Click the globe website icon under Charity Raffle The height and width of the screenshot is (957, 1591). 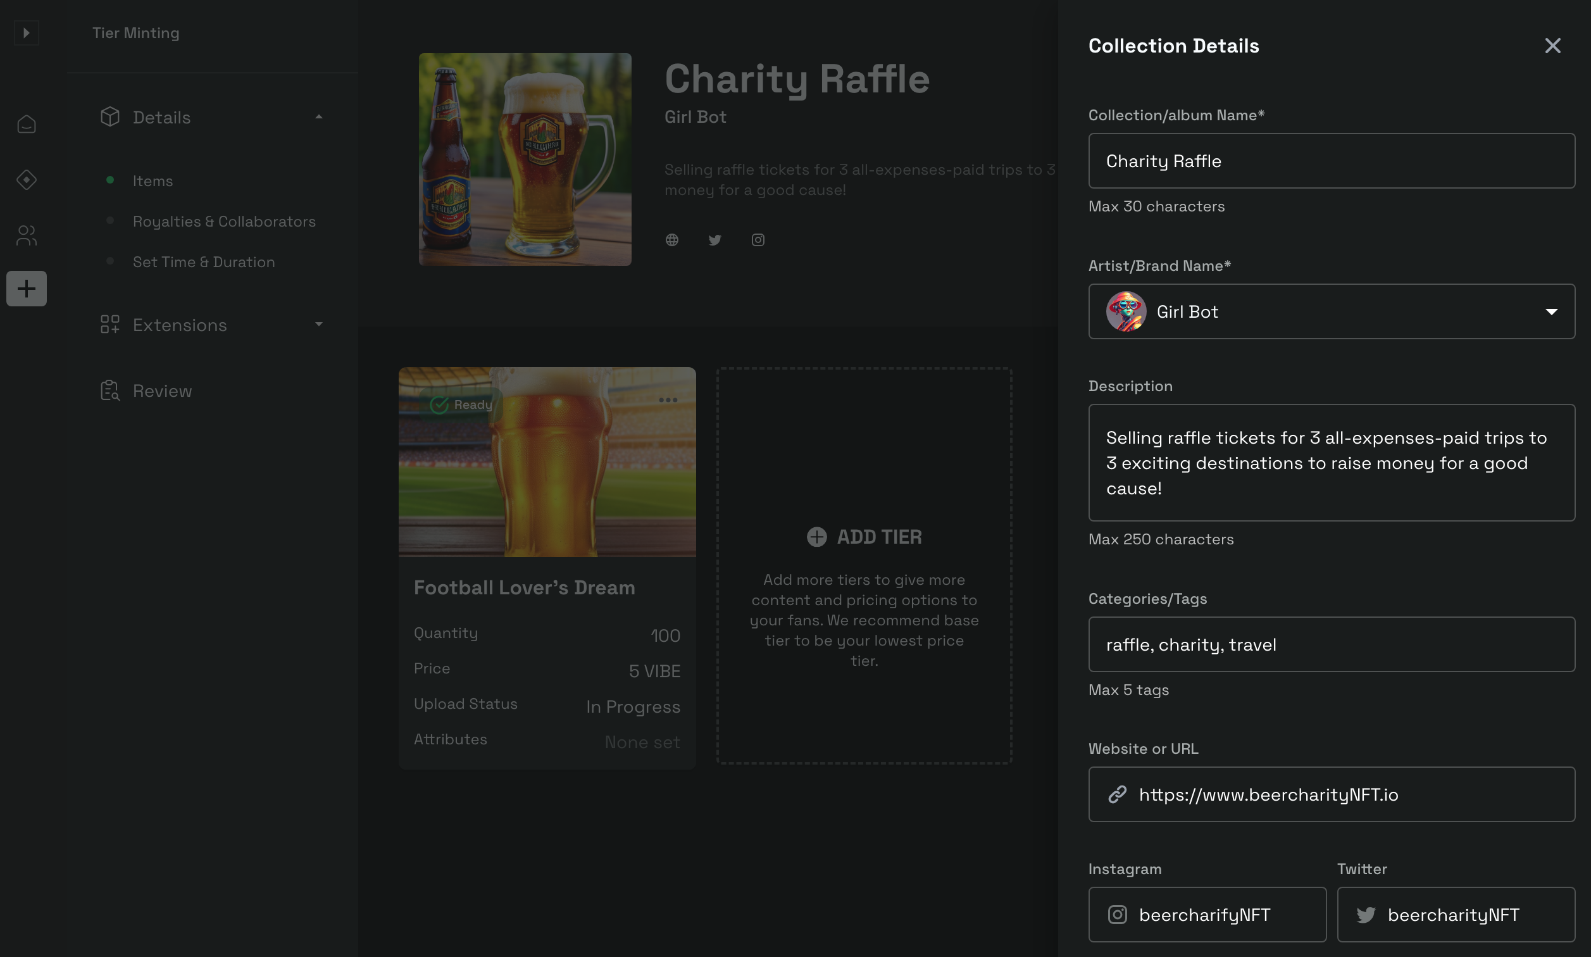click(x=671, y=240)
